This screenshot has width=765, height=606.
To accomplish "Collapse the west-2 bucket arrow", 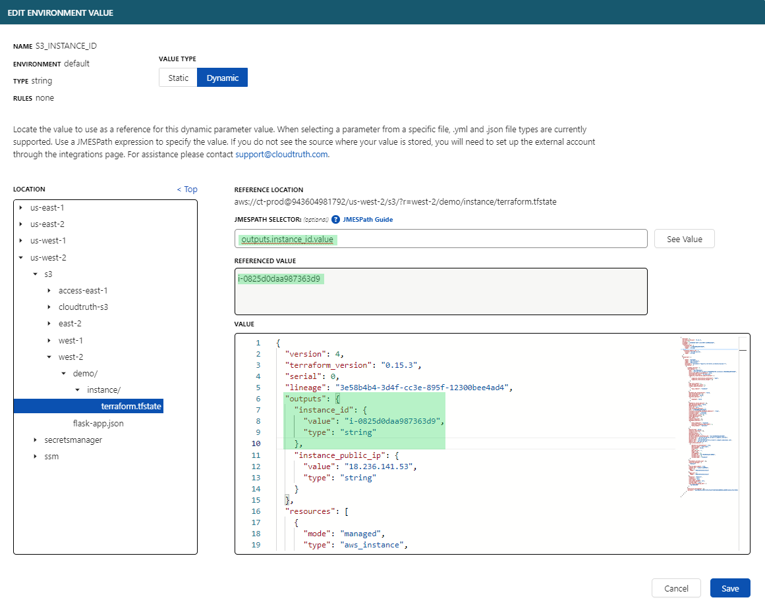I will pos(49,357).
